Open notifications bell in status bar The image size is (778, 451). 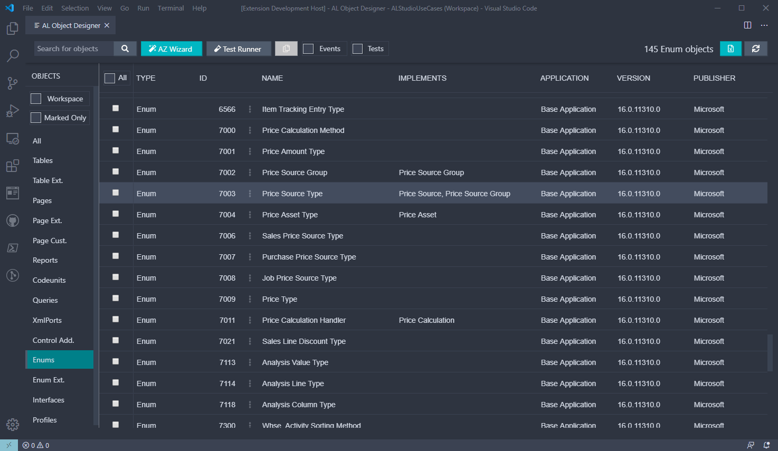[766, 445]
